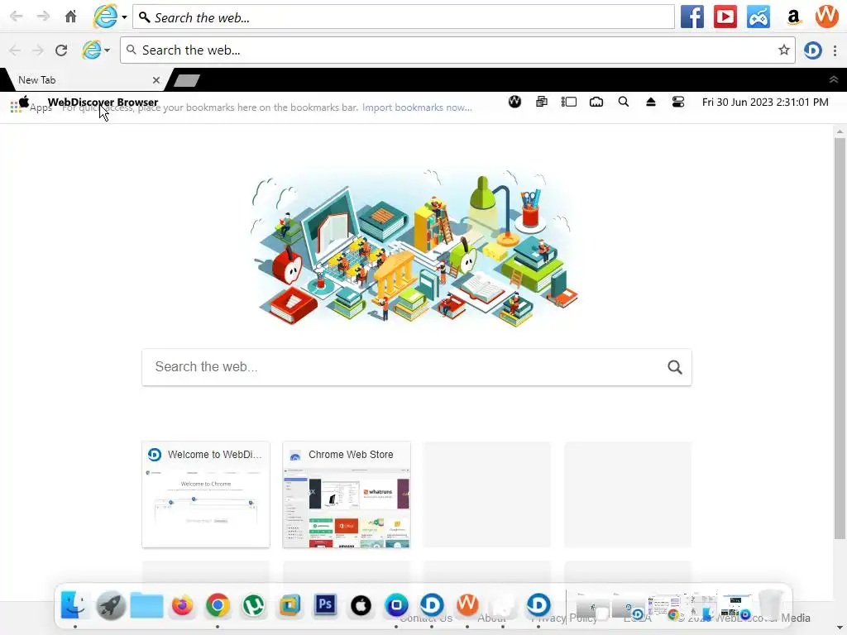Launch uTorrent from the dock

253,605
